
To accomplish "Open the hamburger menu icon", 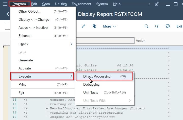I will click(x=5, y=4).
